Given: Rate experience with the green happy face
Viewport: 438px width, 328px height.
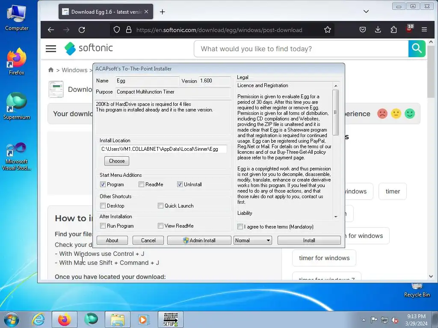Looking at the screenshot, I should [x=409, y=114].
